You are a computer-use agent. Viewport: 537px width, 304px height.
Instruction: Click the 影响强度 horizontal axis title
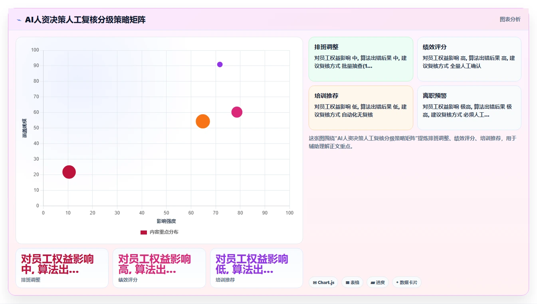166,221
